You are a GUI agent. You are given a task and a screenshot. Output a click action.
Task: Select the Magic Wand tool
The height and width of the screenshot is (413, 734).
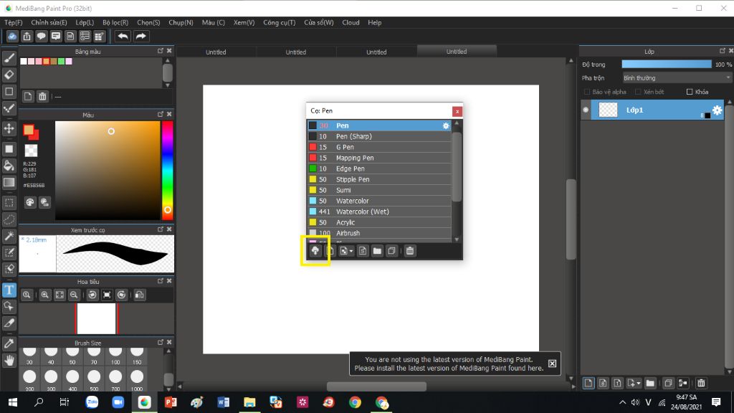[x=9, y=237]
